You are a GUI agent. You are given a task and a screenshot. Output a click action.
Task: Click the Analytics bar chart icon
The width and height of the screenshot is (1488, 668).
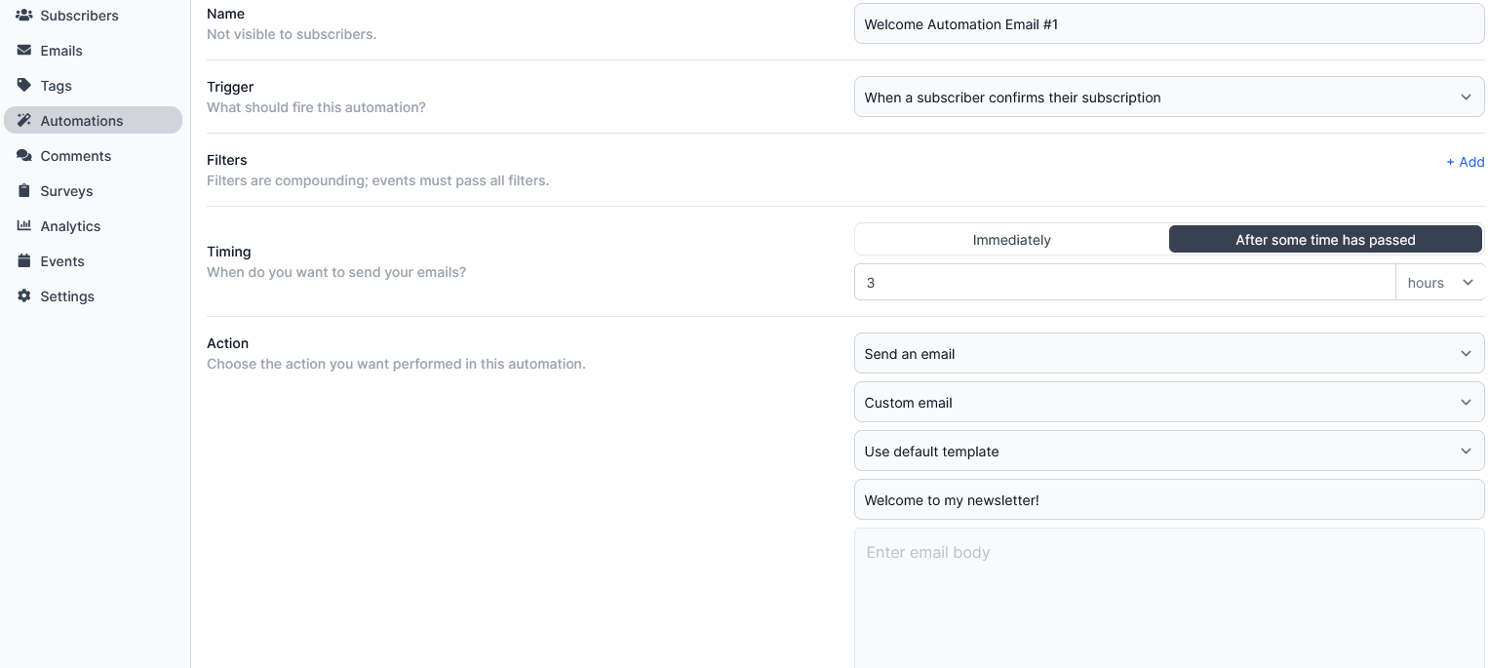click(24, 226)
